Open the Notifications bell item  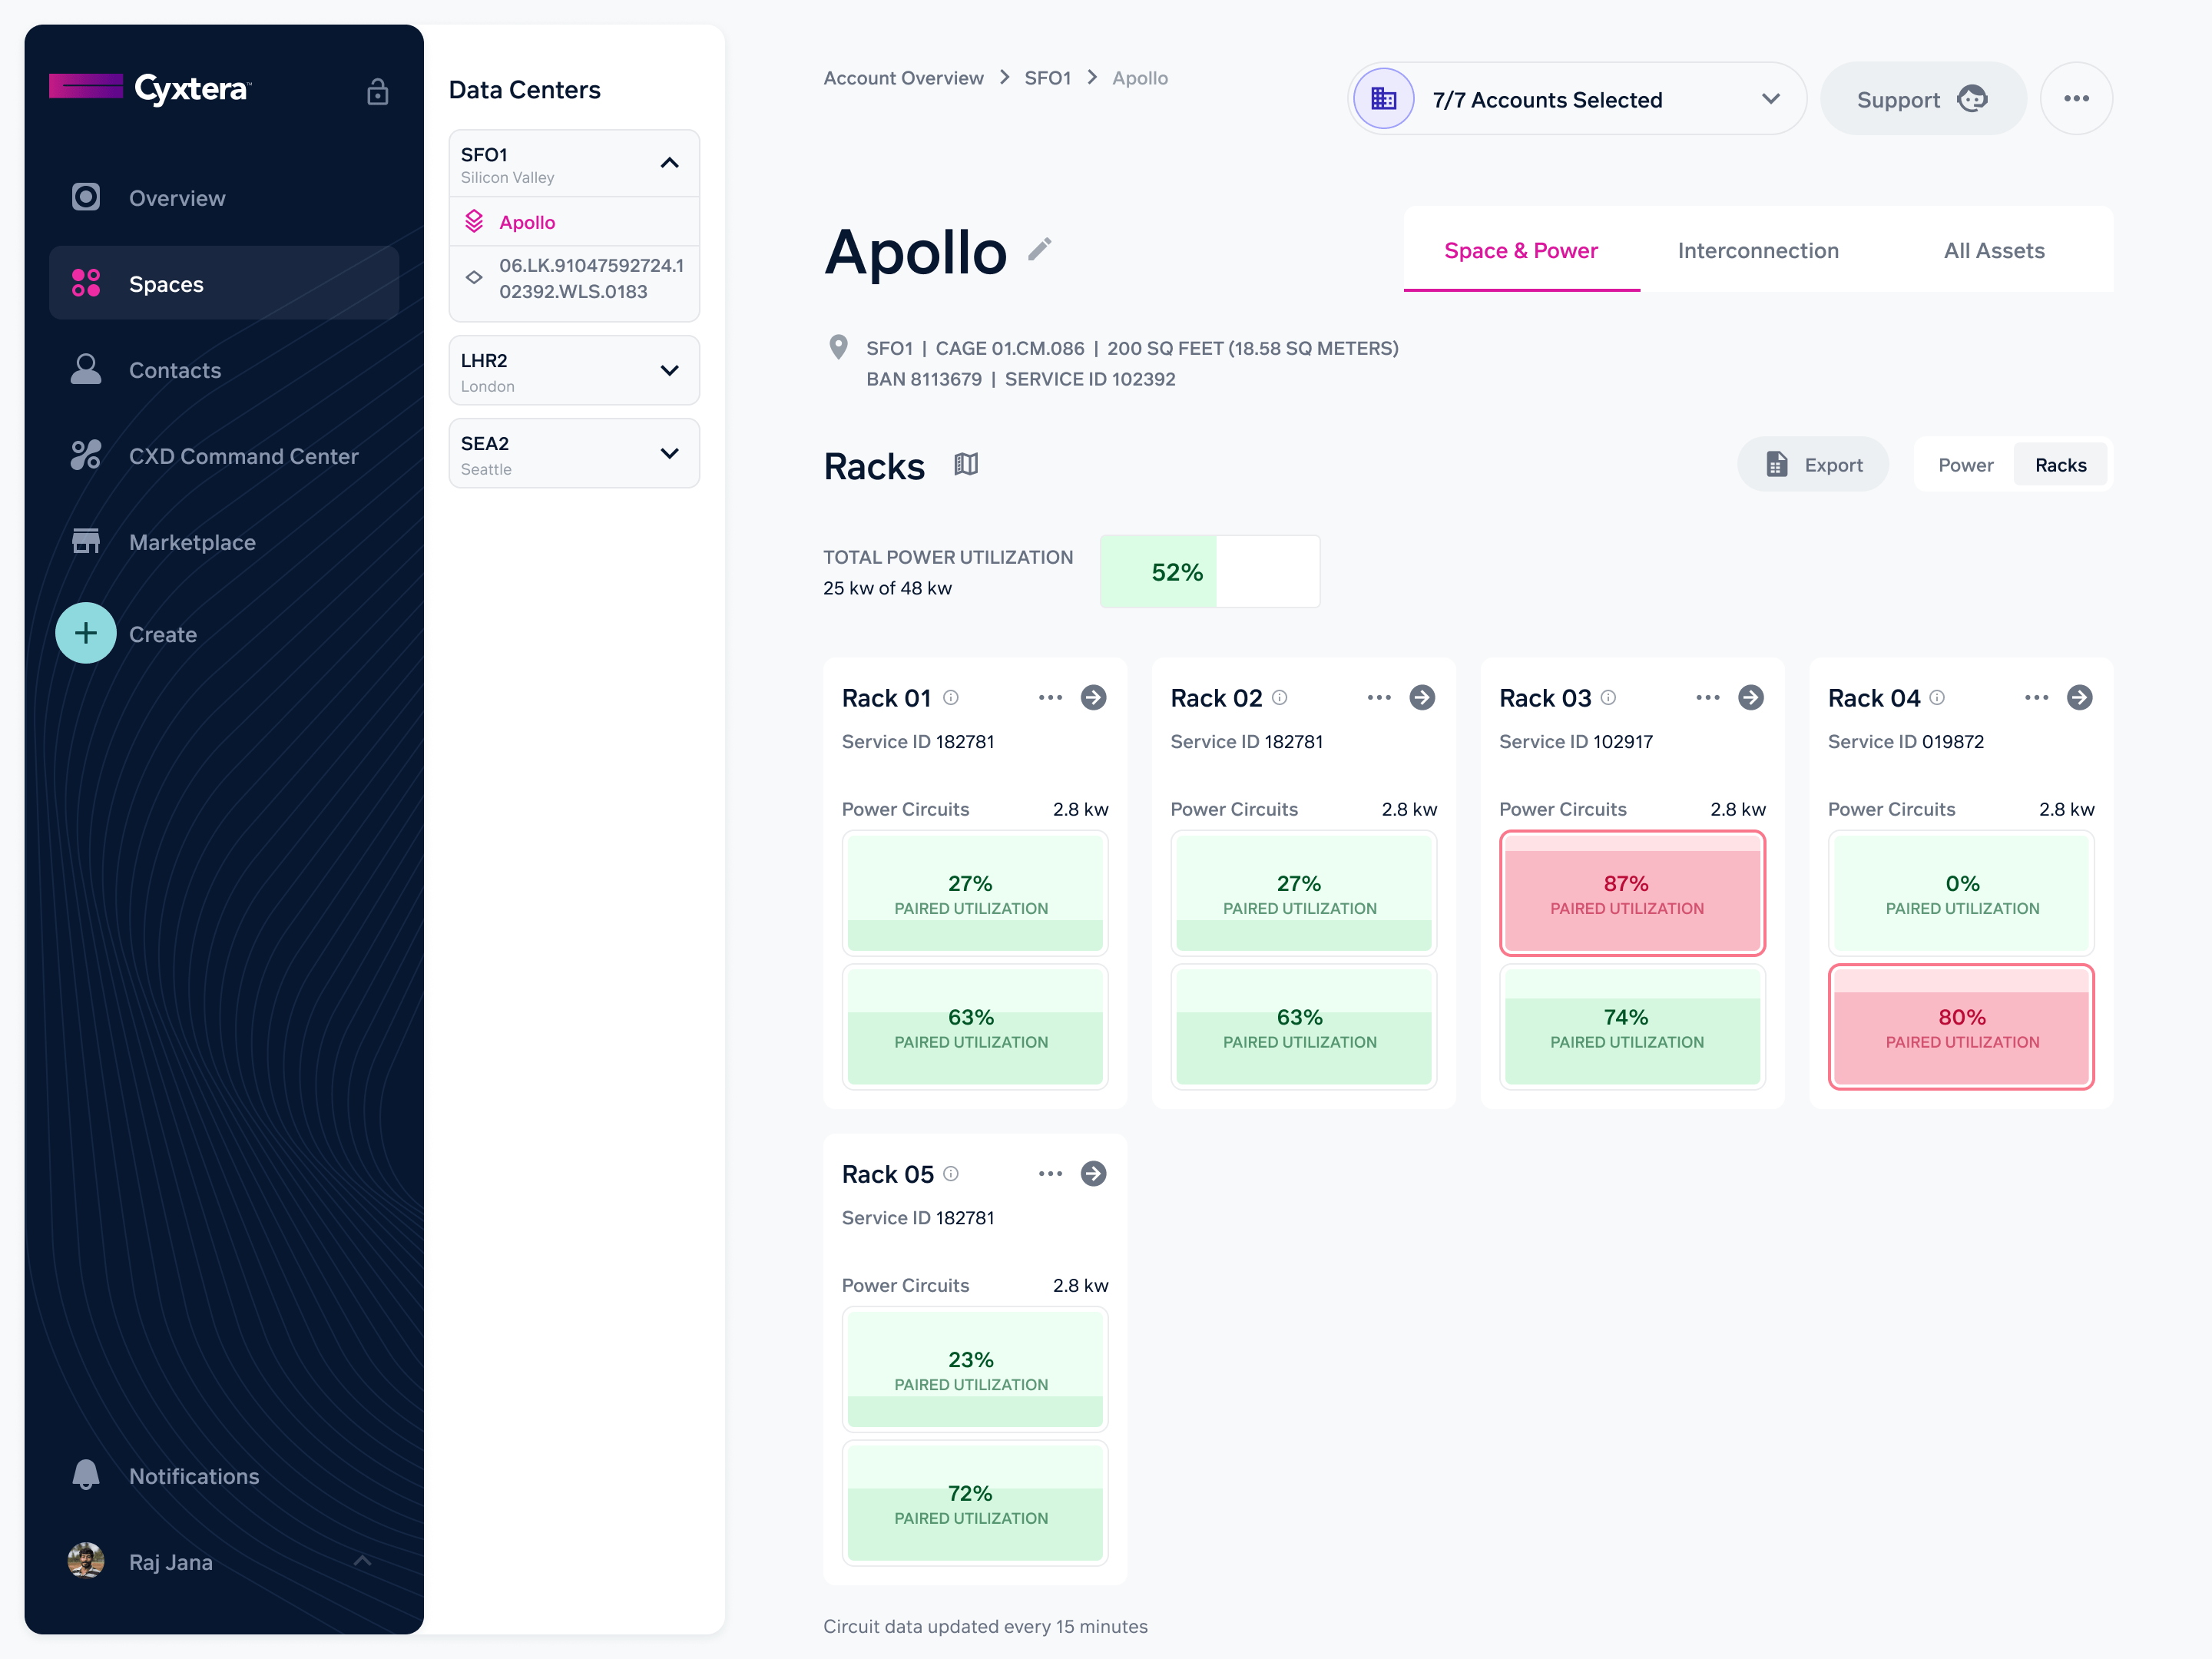pos(224,1476)
